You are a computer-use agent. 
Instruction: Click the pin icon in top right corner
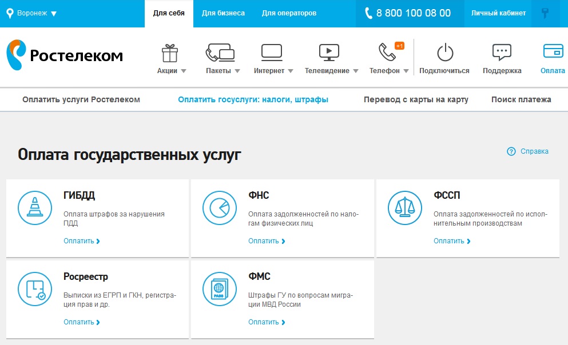click(x=546, y=13)
